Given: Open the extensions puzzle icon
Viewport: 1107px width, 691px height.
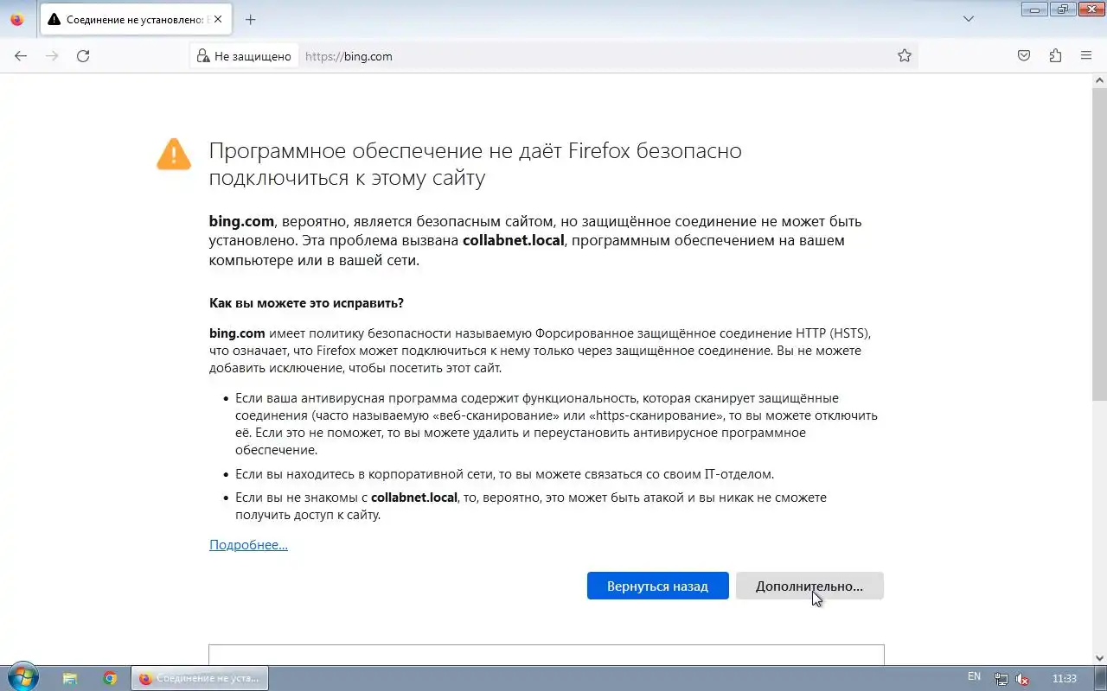Looking at the screenshot, I should pyautogui.click(x=1055, y=56).
